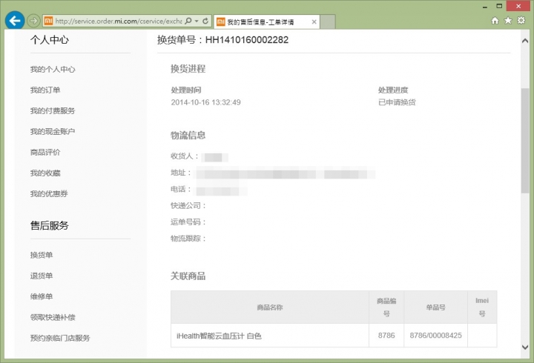Click processing time 2014-10-16 13:32:49
534x363 pixels.
point(205,102)
